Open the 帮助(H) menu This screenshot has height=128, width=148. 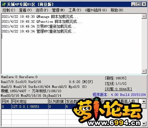117,10
